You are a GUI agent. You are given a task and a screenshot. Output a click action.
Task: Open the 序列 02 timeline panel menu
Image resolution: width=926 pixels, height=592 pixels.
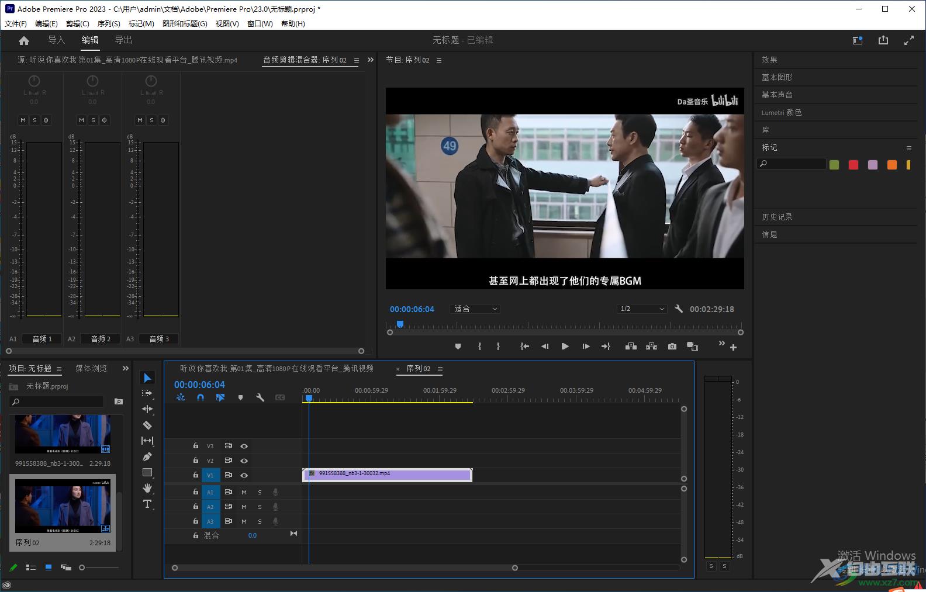tap(440, 369)
